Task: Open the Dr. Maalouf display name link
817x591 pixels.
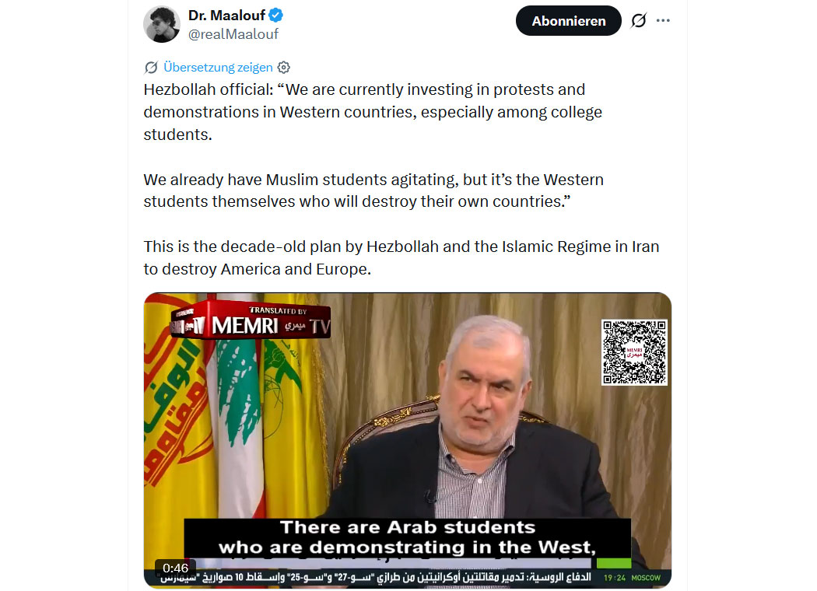Action: [226, 16]
